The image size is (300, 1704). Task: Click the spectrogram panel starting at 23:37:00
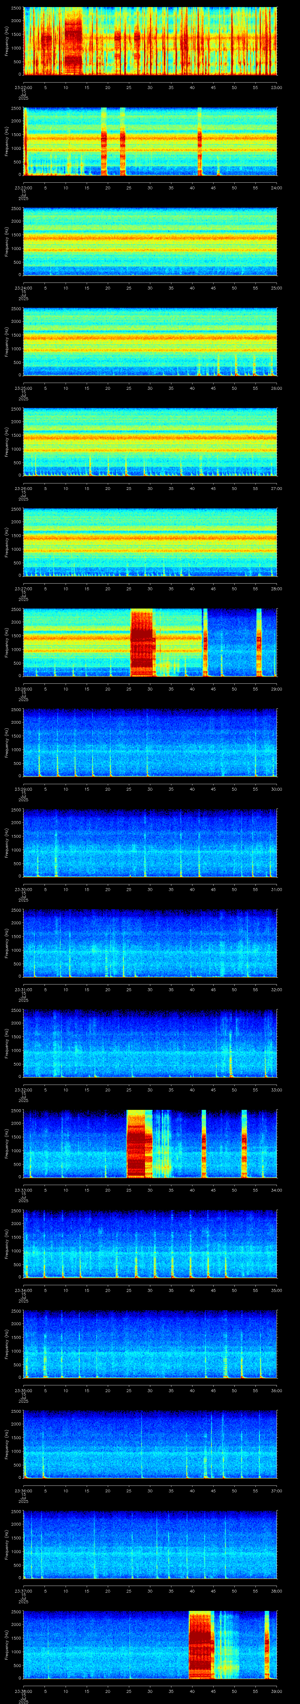pos(150,1544)
